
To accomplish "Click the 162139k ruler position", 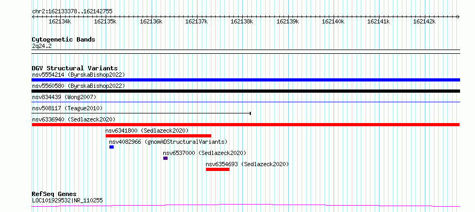I will coord(288,22).
